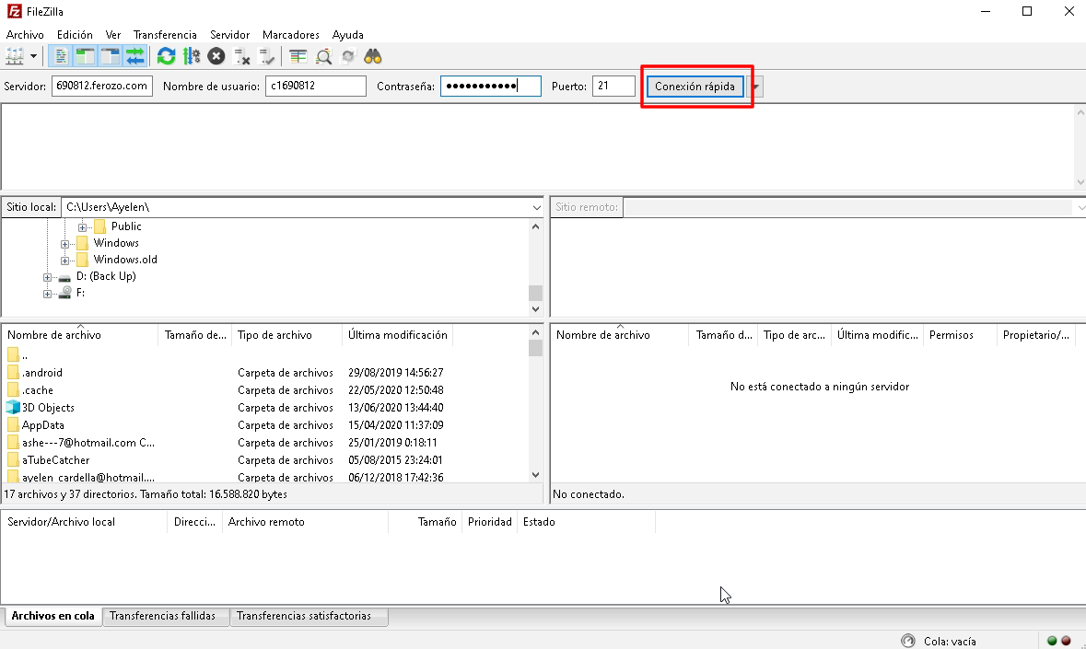This screenshot has width=1086, height=649.
Task: Sort local files by Última modificación
Action: [x=398, y=335]
